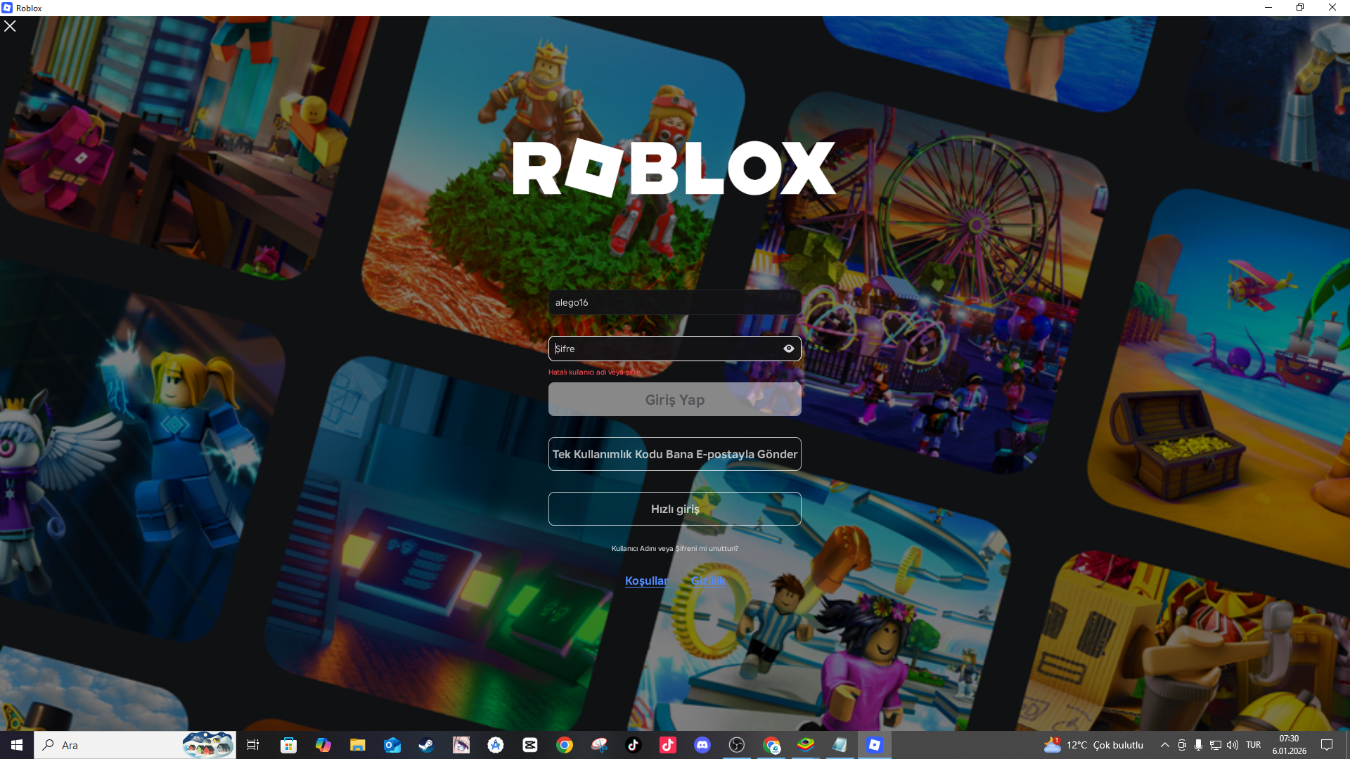Click the Ara search box in the taskbar

click(x=135, y=745)
